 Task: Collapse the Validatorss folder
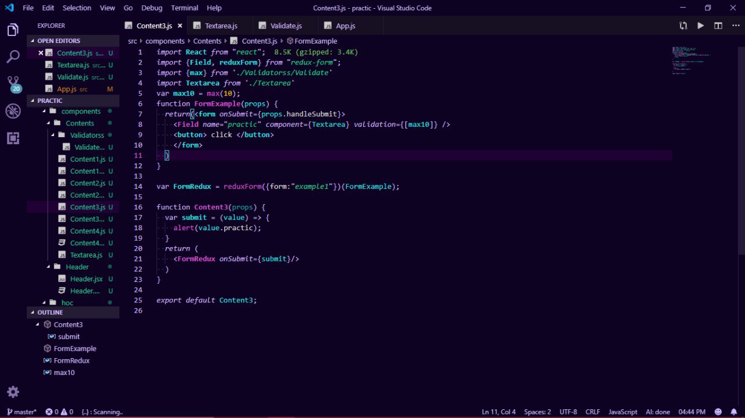coord(87,135)
